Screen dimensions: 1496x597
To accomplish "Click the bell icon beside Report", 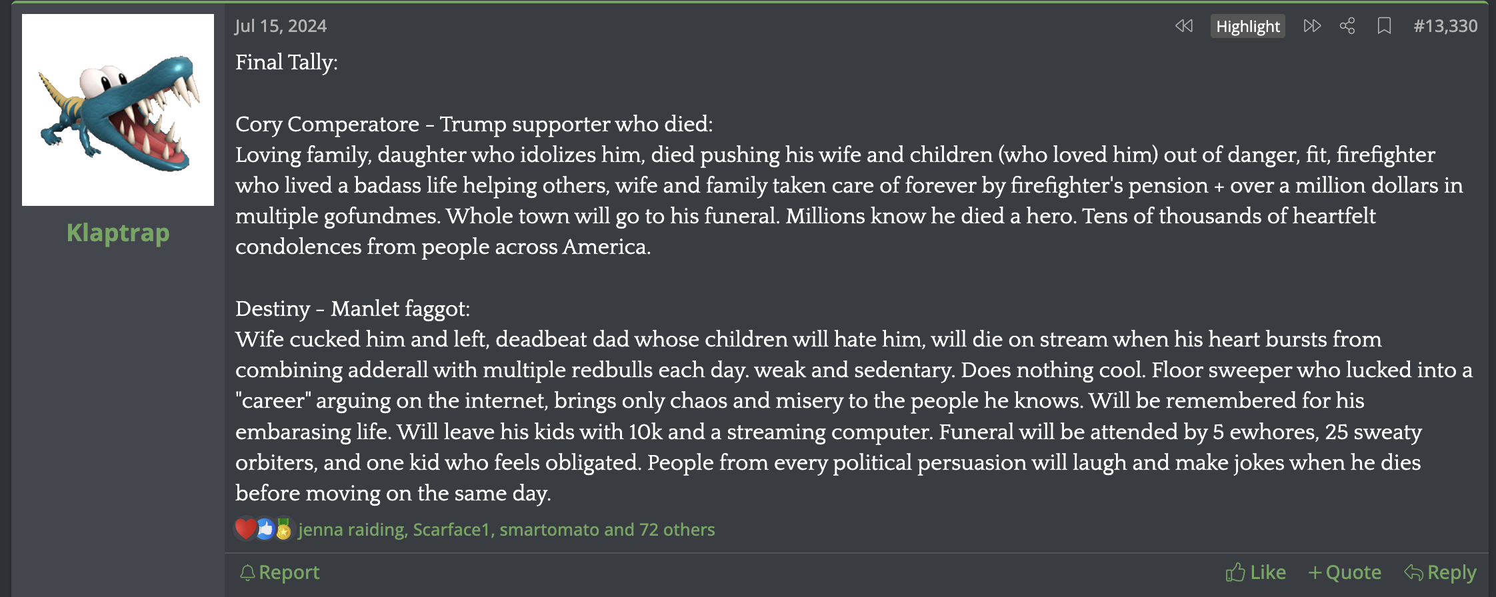I will coord(247,572).
